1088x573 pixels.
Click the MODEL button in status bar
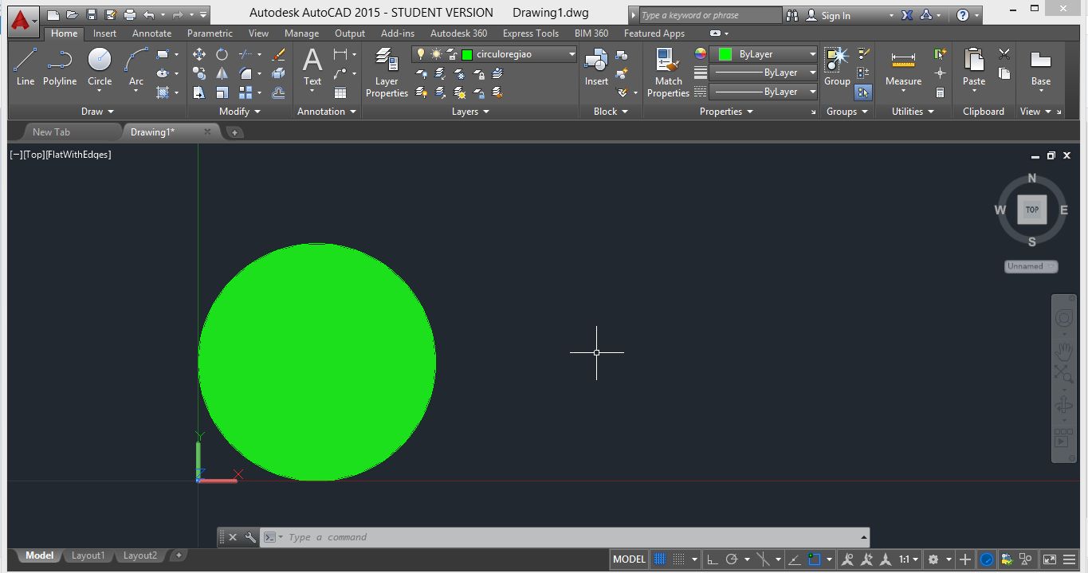(629, 559)
